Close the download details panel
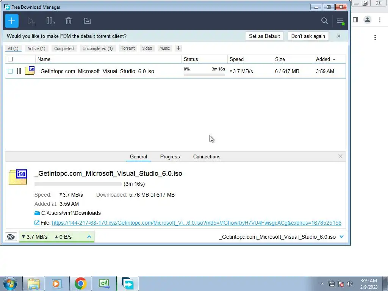The image size is (388, 291). pos(340,156)
